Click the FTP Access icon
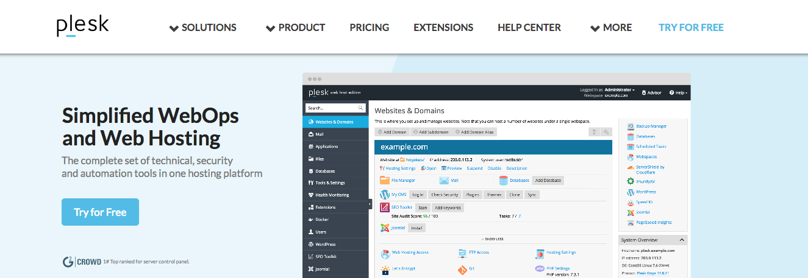 click(463, 252)
